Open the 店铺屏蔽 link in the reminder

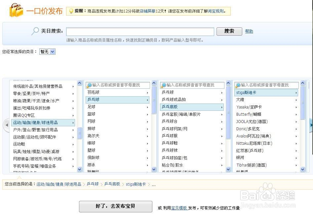coord(147,11)
